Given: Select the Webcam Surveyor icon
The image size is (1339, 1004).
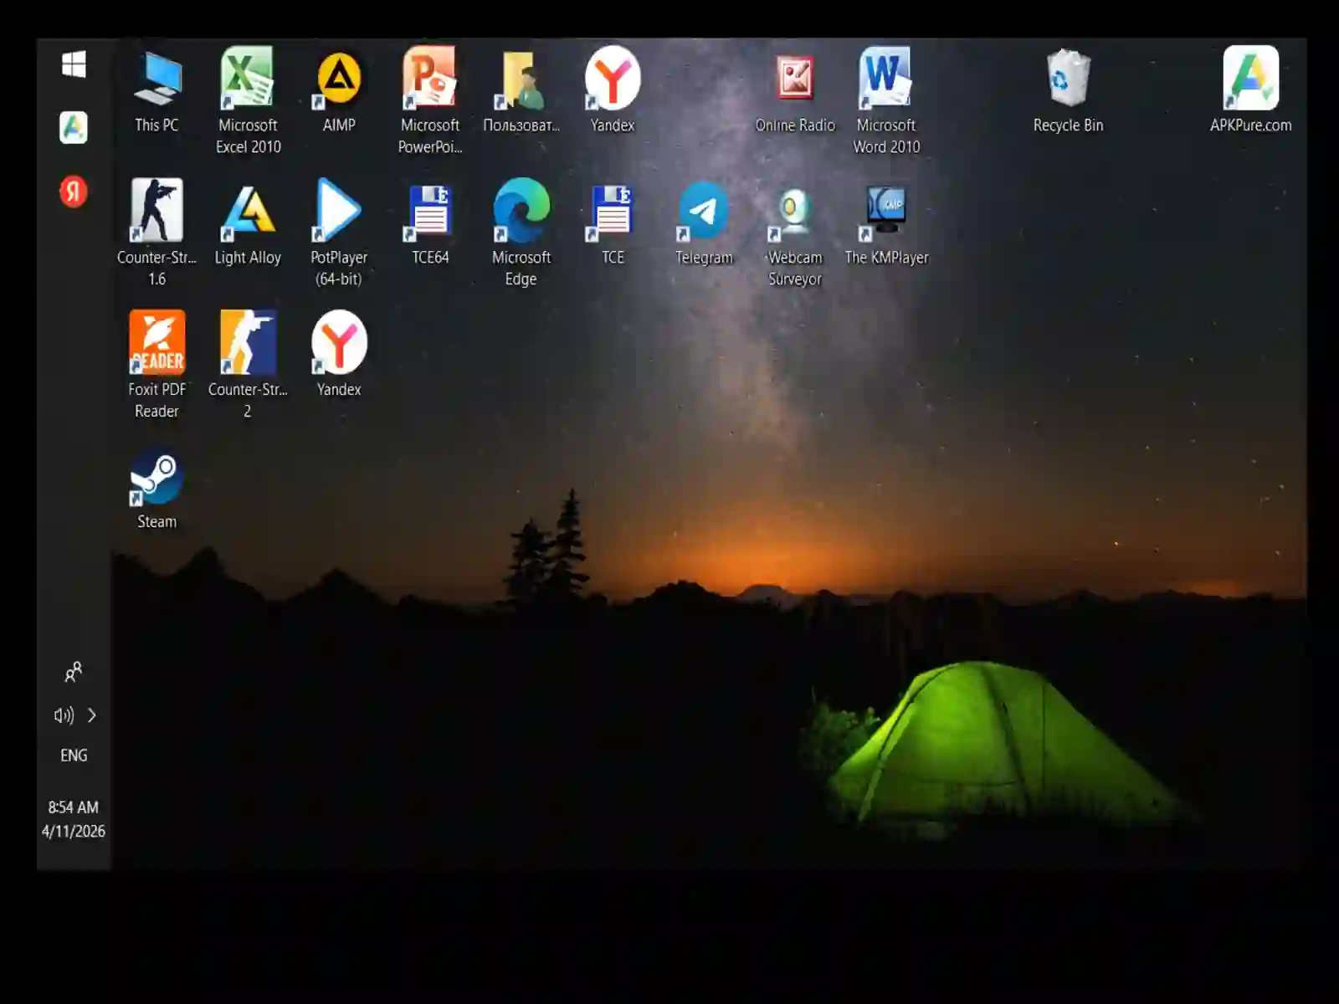Looking at the screenshot, I should point(795,233).
